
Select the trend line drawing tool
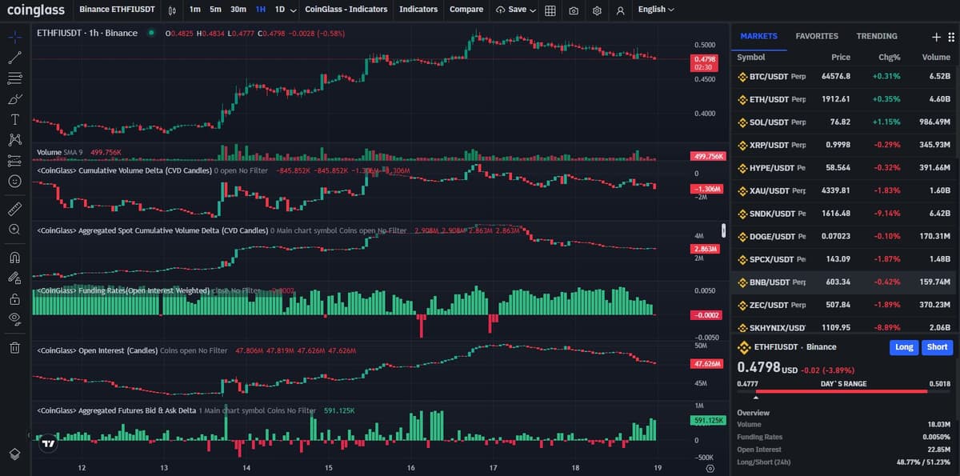point(14,58)
